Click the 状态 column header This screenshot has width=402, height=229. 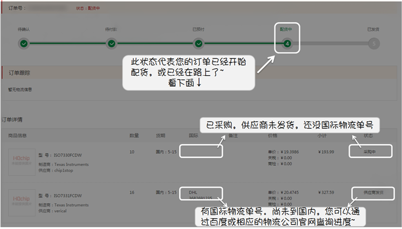click(x=368, y=136)
